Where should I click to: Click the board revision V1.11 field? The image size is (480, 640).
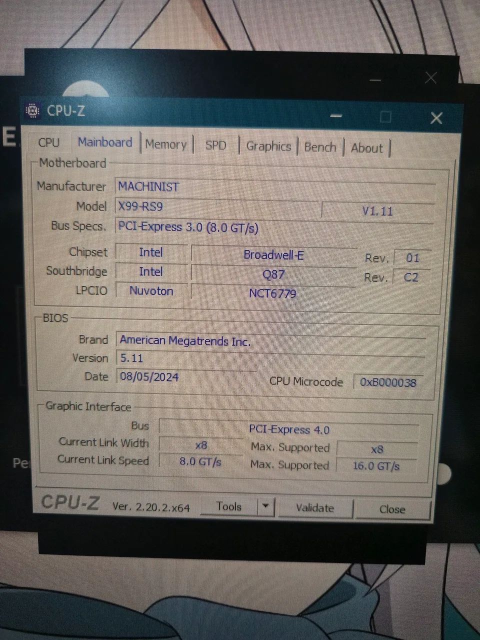pos(377,210)
